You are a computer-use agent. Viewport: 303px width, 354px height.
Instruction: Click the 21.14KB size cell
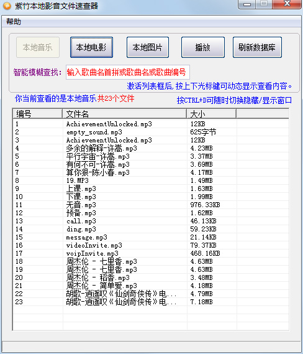pyautogui.click(x=203, y=237)
